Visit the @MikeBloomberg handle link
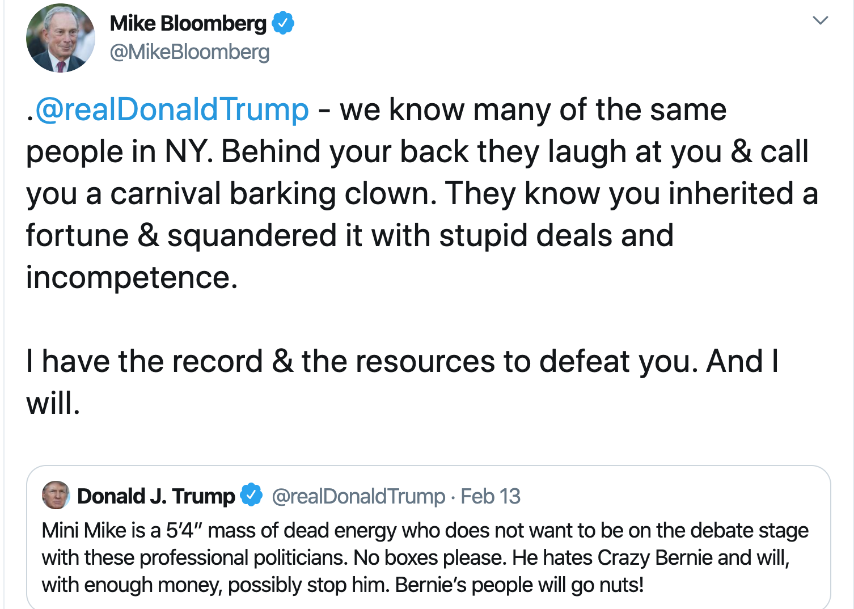Image resolution: width=854 pixels, height=609 pixels. click(x=189, y=52)
